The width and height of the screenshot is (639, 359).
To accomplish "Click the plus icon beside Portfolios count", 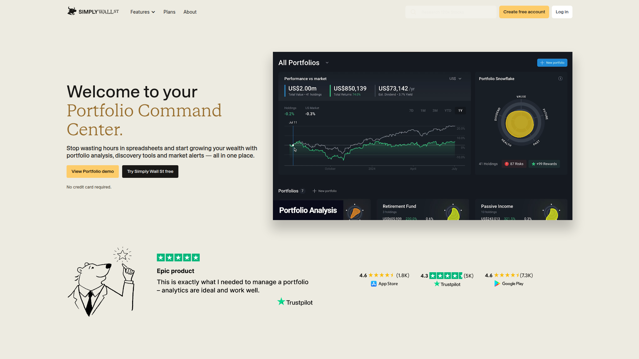I will tap(314, 191).
